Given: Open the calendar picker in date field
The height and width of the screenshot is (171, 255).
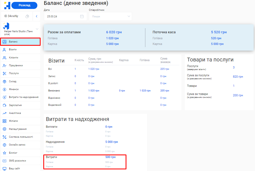Looking at the screenshot, I should coord(82,16).
